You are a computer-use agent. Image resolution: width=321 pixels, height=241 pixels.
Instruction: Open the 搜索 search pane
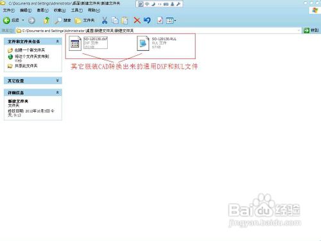[x=62, y=21]
